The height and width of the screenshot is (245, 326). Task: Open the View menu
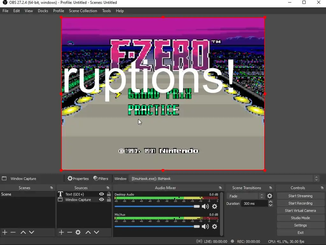[29, 11]
